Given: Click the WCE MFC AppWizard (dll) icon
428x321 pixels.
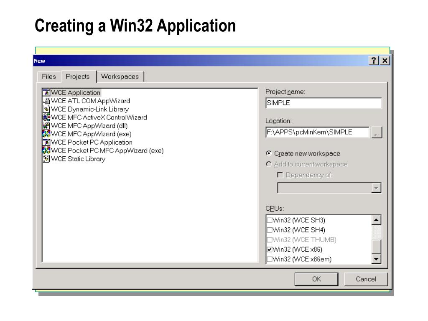Looking at the screenshot, I should coord(46,126).
